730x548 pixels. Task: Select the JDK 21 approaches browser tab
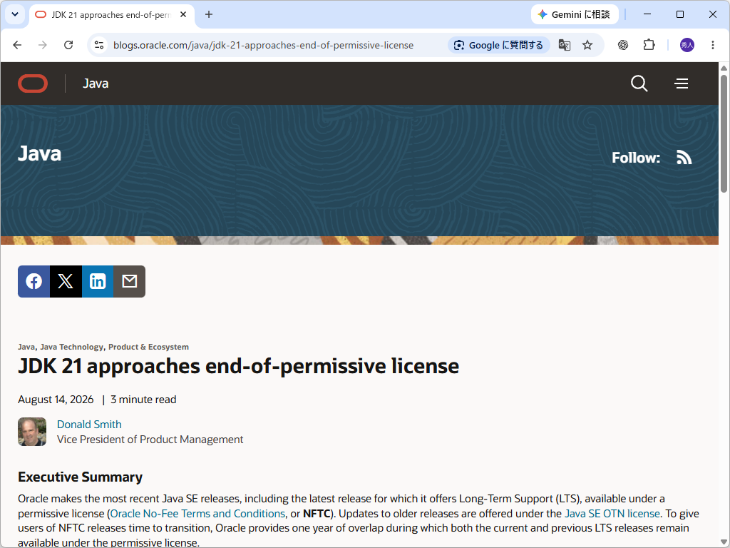(x=112, y=15)
